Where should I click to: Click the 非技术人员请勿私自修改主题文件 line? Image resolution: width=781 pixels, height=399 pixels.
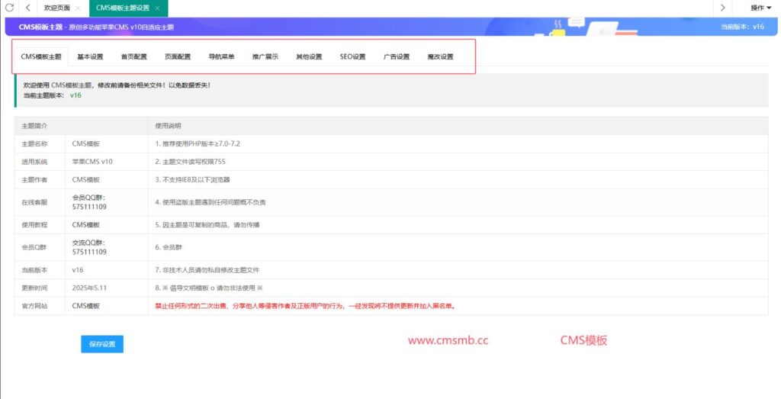(207, 270)
